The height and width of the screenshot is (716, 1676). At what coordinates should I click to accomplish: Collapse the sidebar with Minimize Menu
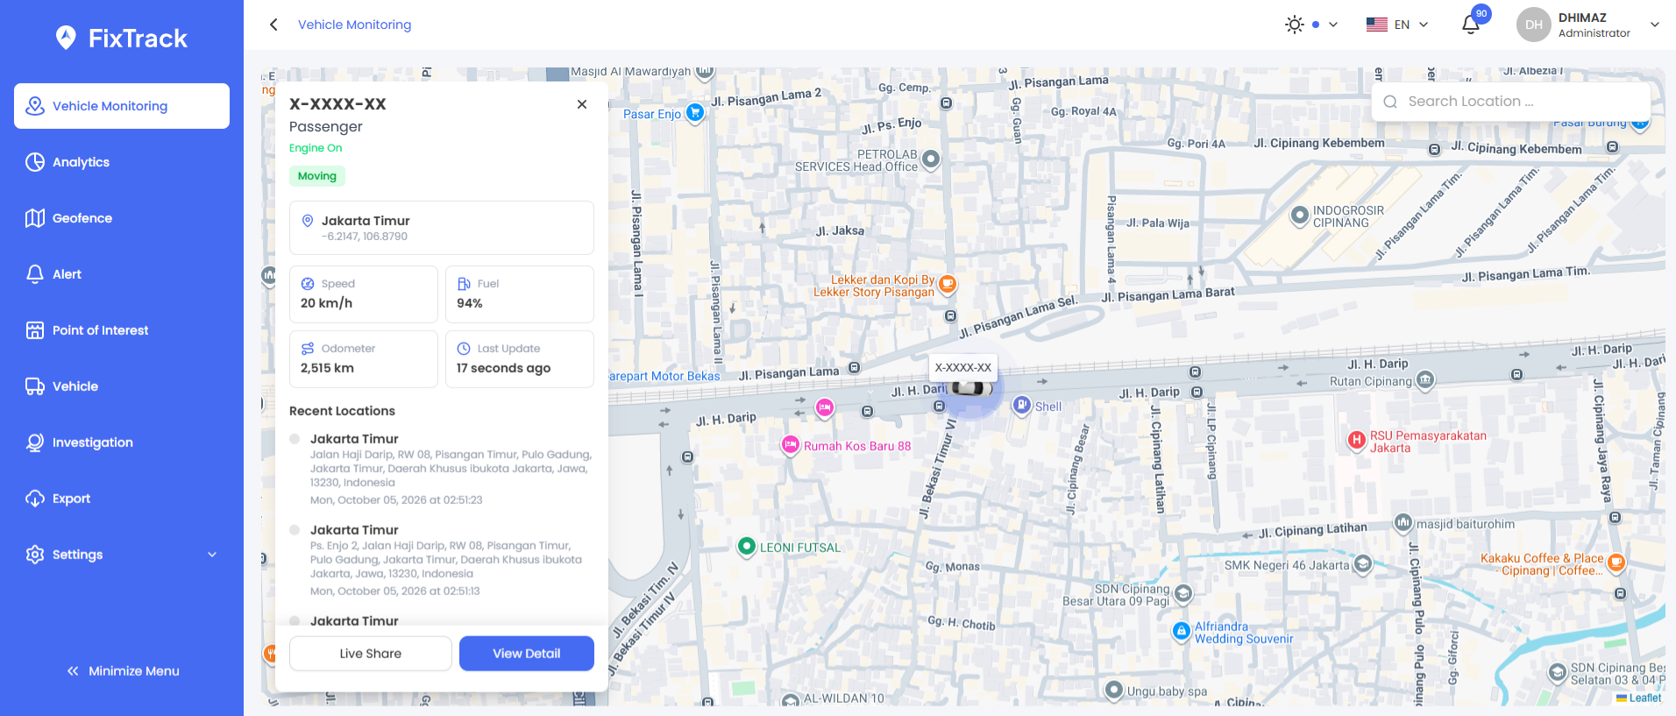123,671
